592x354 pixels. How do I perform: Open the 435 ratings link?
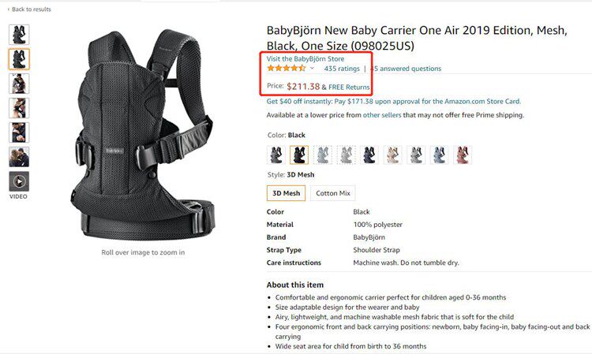click(x=342, y=69)
